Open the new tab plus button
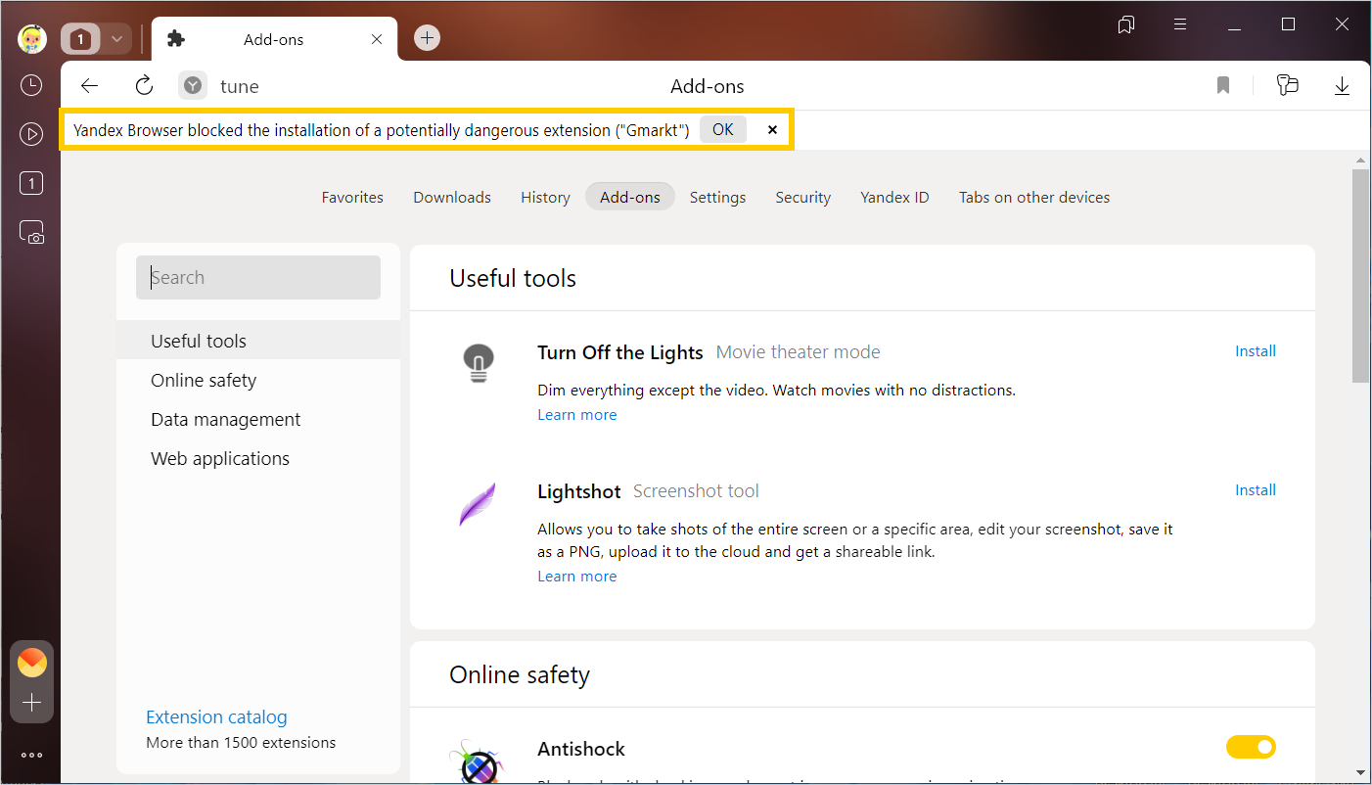 tap(427, 38)
